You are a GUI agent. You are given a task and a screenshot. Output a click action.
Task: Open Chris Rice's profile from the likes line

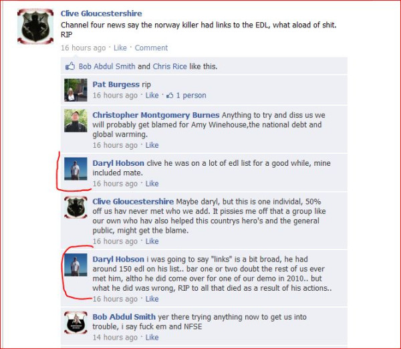(170, 66)
